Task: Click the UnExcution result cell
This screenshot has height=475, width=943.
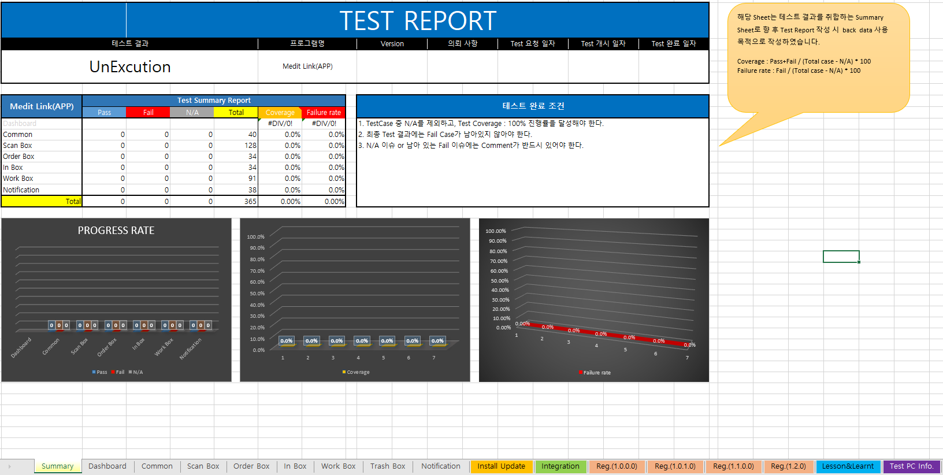Action: pos(130,66)
